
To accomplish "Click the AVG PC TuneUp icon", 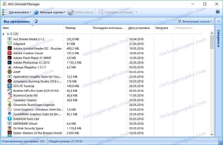I will click(9, 86).
